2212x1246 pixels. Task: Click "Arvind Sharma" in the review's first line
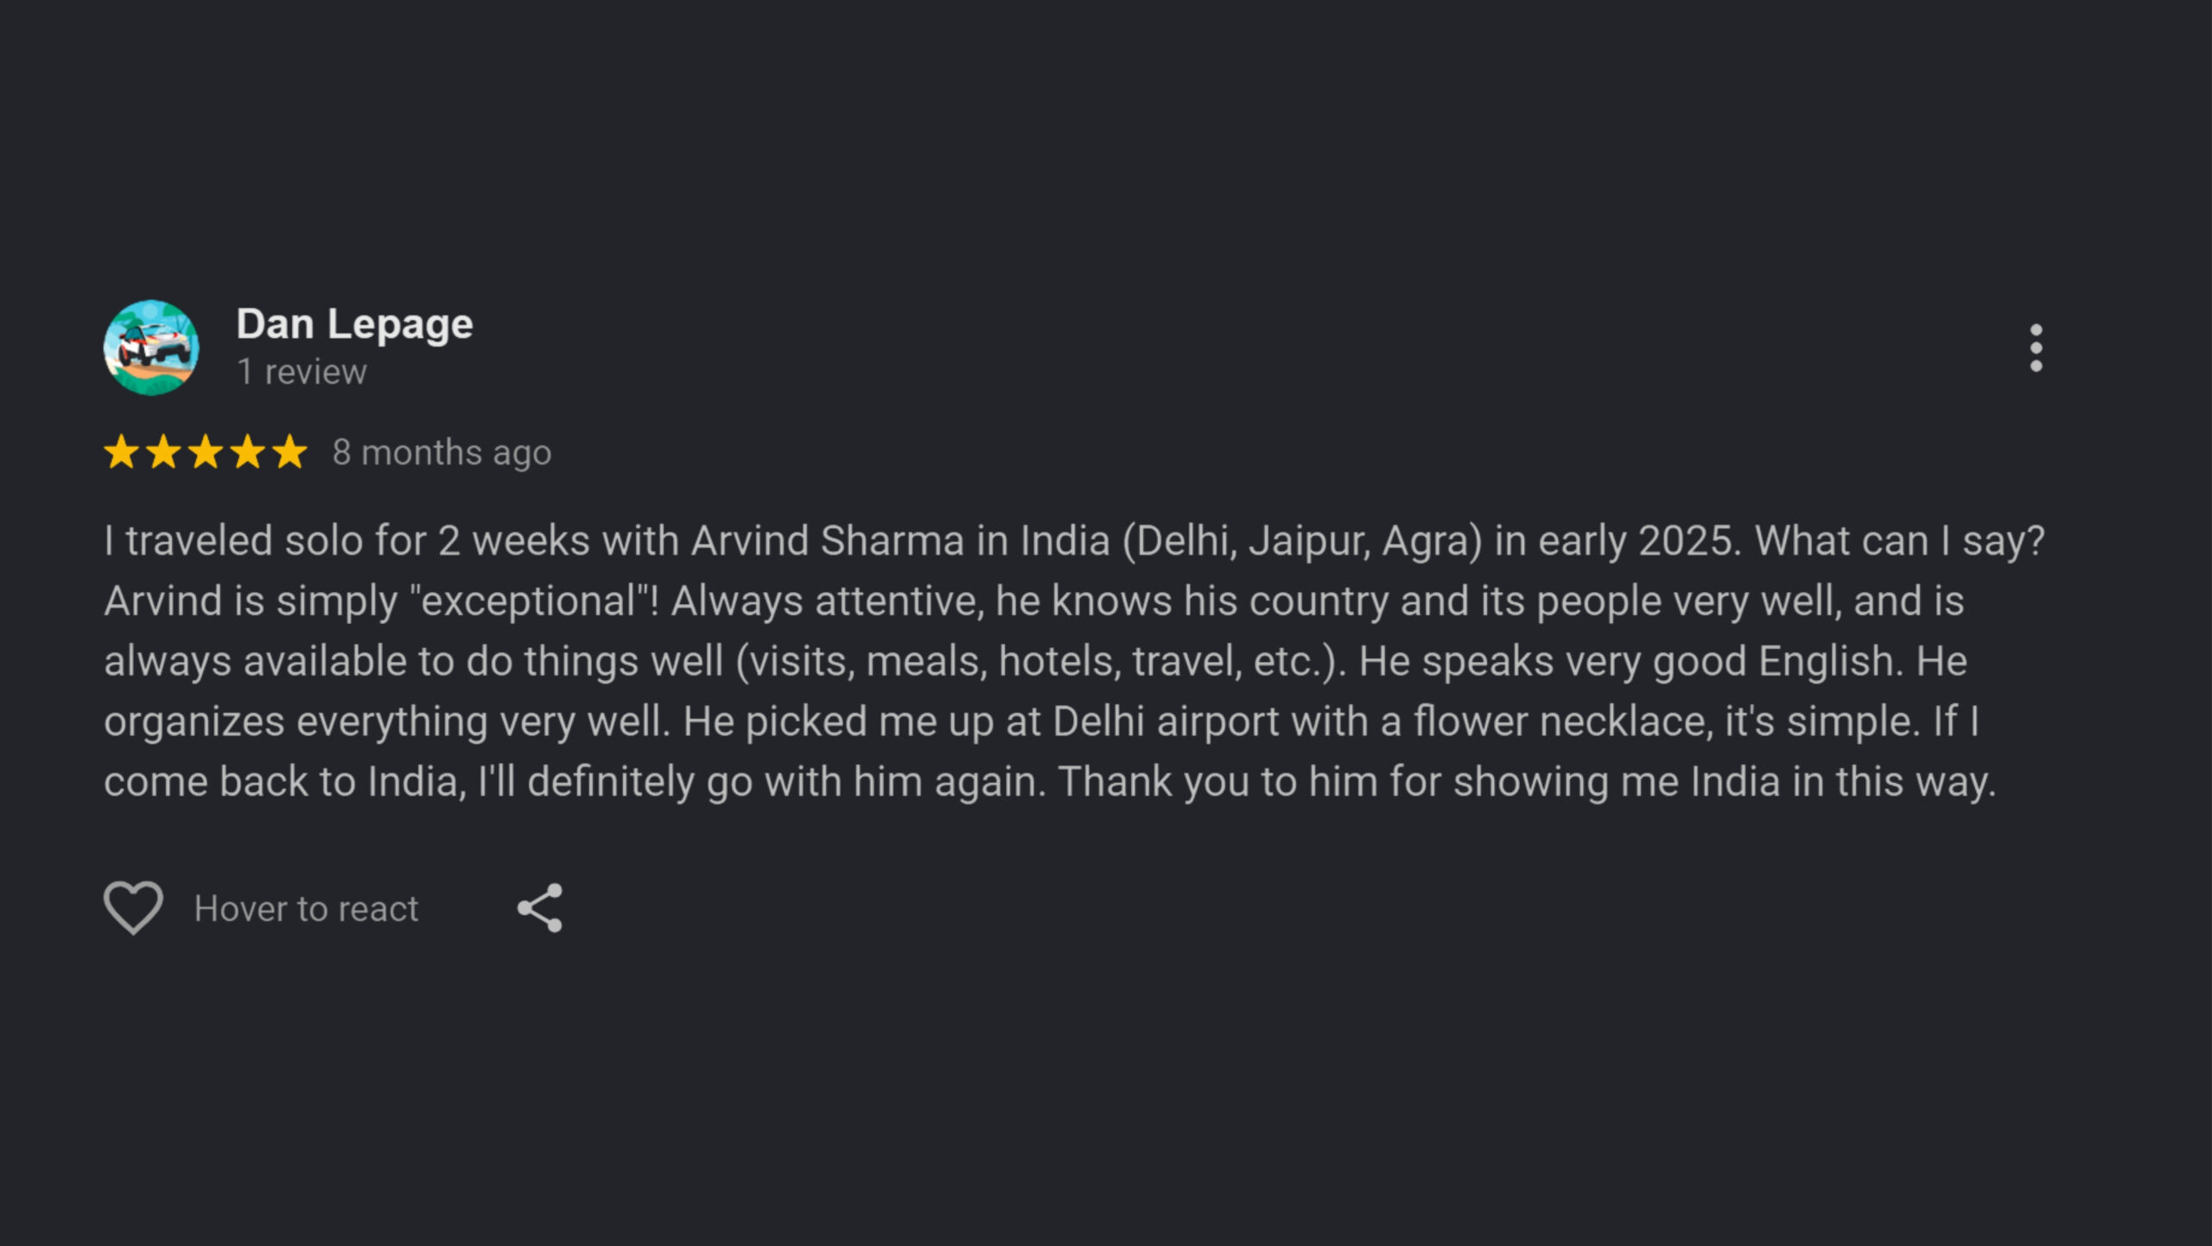[x=827, y=541]
